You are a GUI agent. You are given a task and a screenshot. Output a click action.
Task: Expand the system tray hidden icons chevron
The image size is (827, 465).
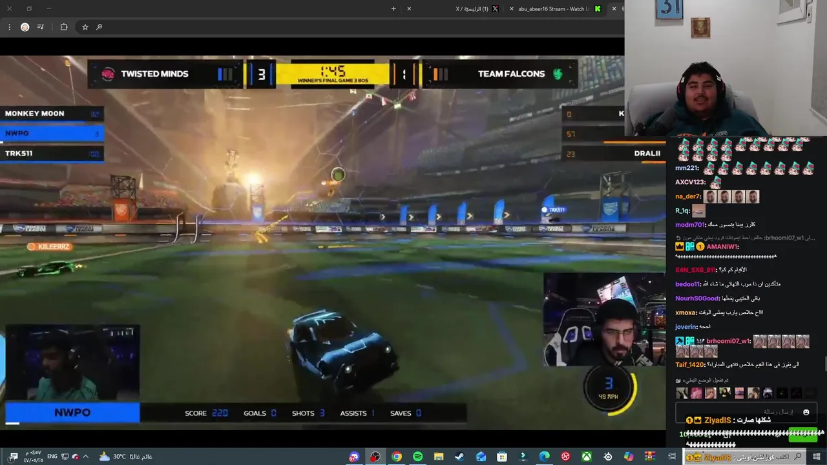[x=85, y=457]
